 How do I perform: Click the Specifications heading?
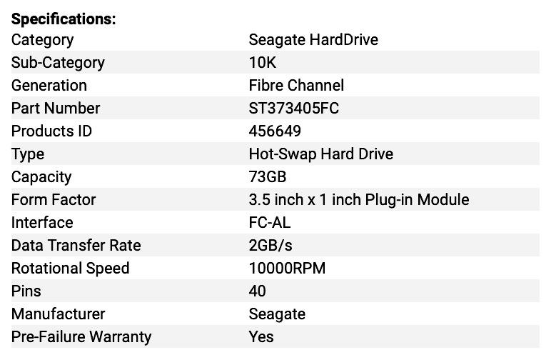pyautogui.click(x=64, y=19)
